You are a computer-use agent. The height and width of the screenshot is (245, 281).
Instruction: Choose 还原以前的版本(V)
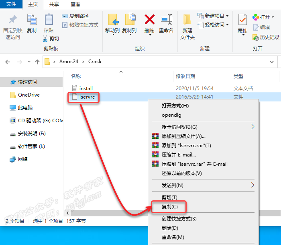point(204,173)
